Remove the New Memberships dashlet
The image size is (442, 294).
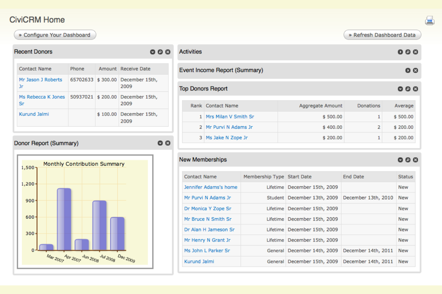point(415,160)
